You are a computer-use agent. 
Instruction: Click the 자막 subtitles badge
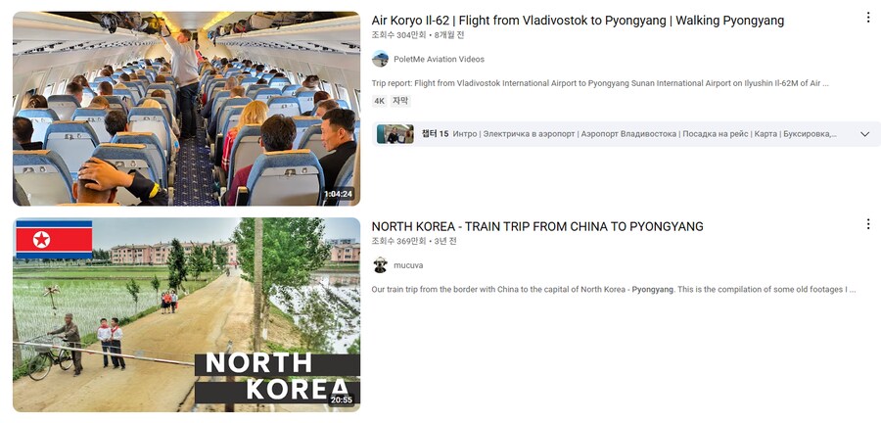tap(400, 101)
